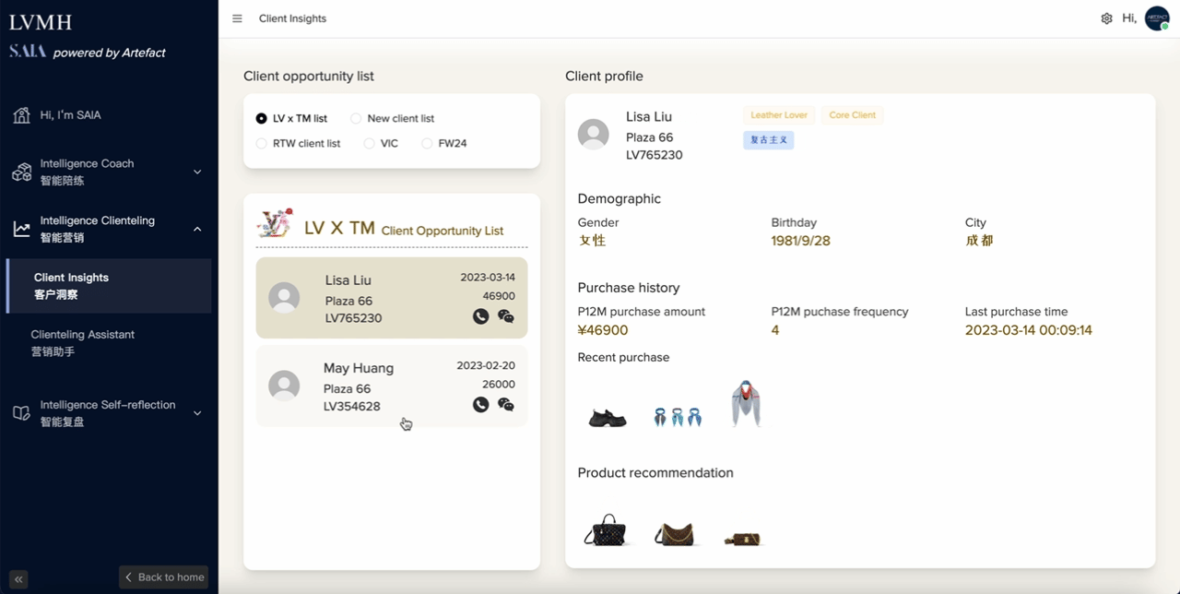Click the LV X TM list logo
Screen dimensions: 1180x594
point(275,224)
